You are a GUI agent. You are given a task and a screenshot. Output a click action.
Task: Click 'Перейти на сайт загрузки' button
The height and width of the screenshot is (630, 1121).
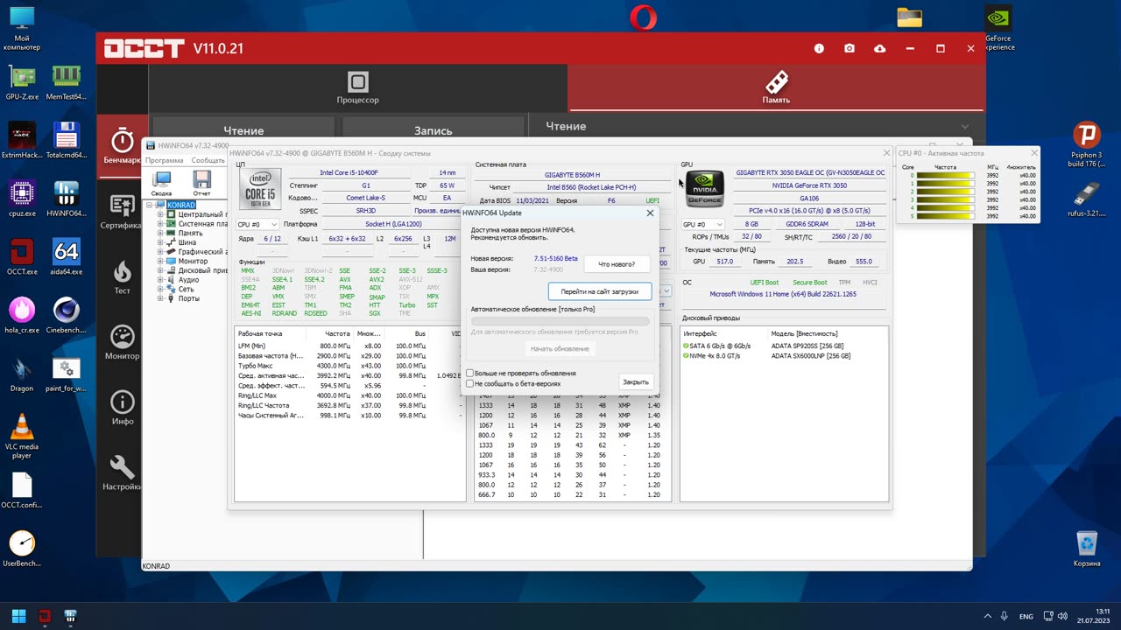pyautogui.click(x=600, y=291)
